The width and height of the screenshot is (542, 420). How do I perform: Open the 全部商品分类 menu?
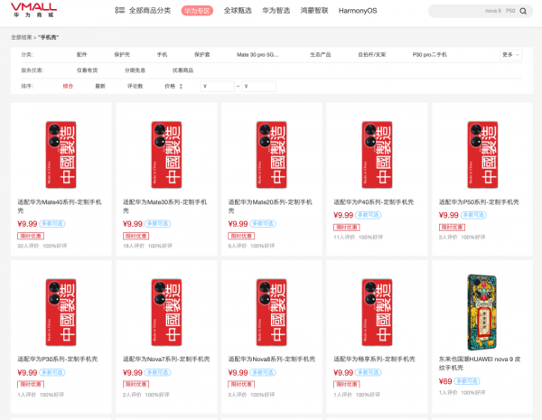pos(150,10)
